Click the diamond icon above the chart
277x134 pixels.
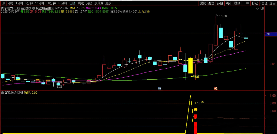click(x=258, y=8)
